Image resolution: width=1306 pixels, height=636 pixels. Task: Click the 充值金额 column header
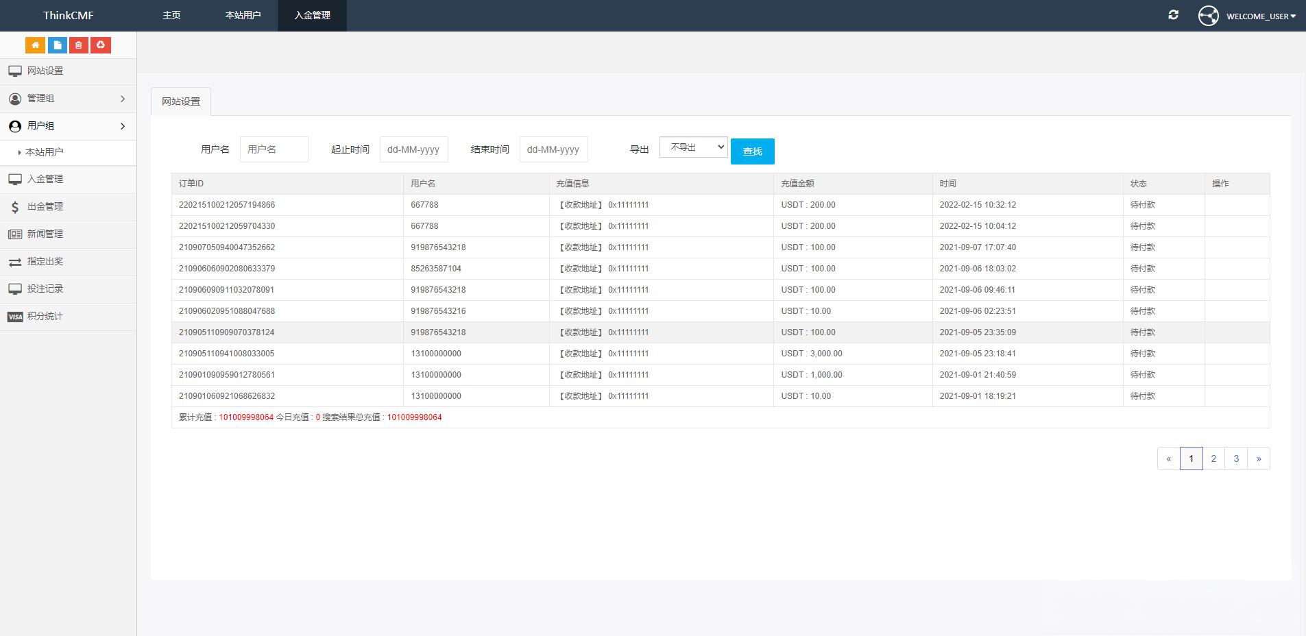tap(797, 184)
